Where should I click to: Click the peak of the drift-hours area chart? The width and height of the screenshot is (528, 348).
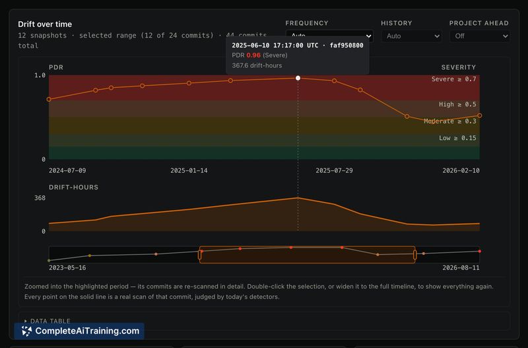pos(298,198)
